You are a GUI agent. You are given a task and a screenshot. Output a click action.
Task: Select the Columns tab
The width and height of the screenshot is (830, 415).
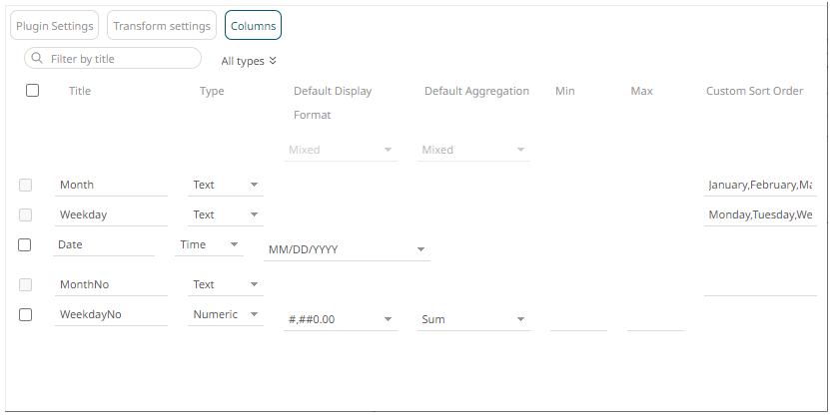(x=253, y=25)
